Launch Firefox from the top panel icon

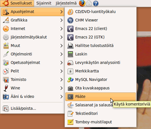click(82, 3)
